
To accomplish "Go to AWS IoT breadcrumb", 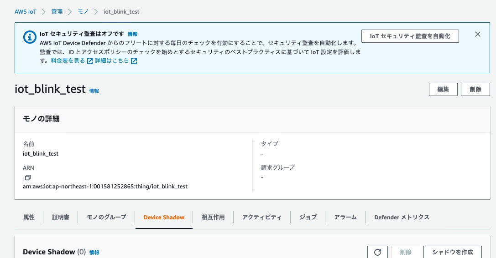I will (x=25, y=12).
